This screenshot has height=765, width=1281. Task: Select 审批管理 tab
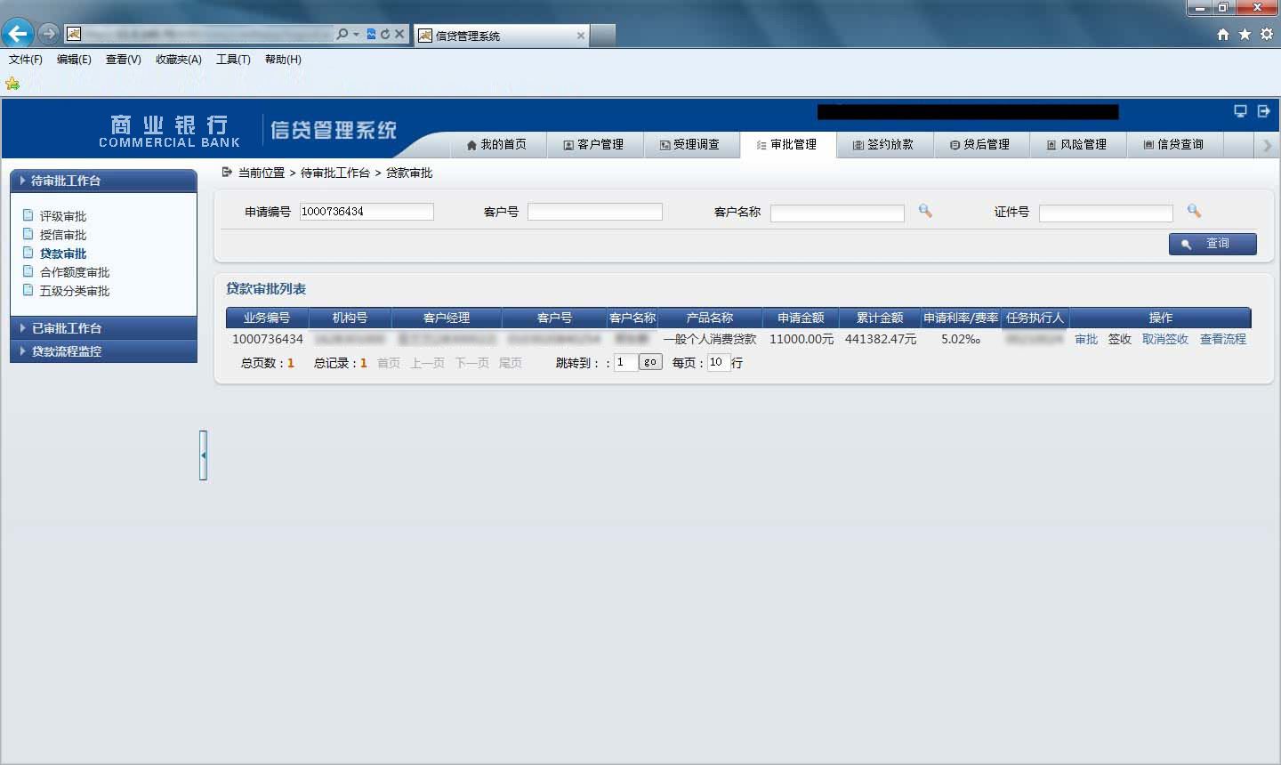(x=787, y=144)
